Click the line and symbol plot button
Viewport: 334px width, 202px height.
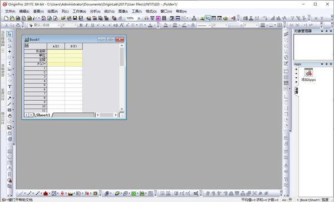coord(38,193)
